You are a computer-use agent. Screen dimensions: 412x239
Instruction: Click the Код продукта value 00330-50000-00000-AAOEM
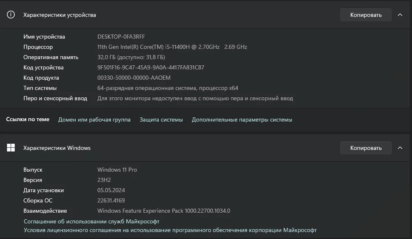tap(134, 78)
